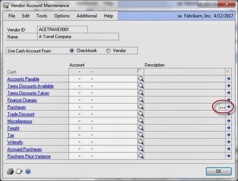The image size is (238, 181).
Task: Follow the Accrued Purchases link
Action: 25,149
